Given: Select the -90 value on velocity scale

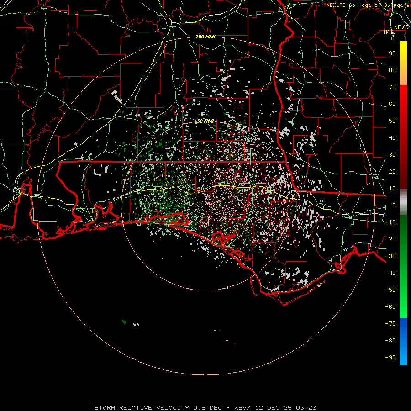Looking at the screenshot, I should [390, 358].
